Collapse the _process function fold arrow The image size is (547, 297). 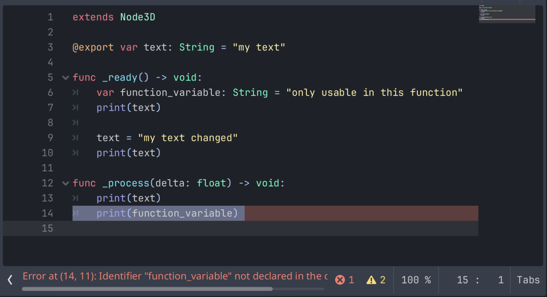(x=65, y=183)
